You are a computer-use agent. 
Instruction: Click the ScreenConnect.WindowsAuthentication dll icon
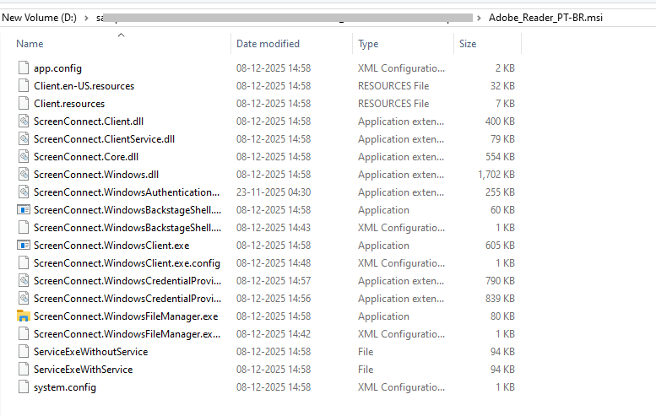24,192
